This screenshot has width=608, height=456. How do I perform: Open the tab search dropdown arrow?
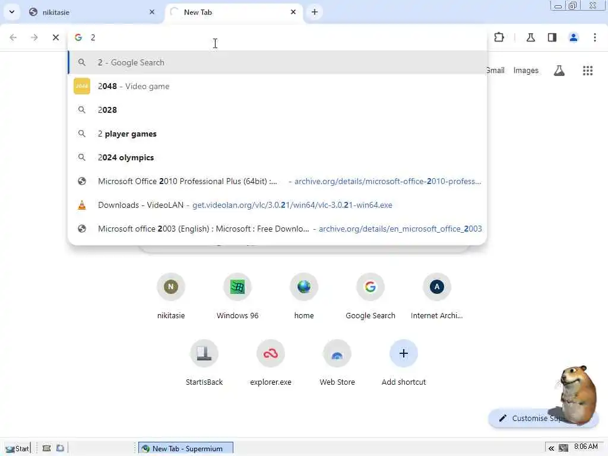coord(12,12)
